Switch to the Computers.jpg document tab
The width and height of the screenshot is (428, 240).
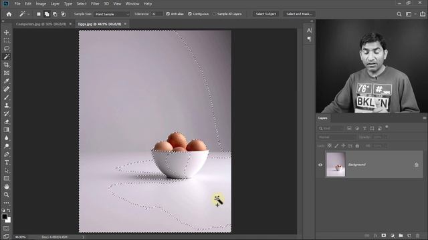click(41, 24)
